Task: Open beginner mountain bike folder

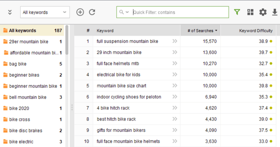Action: (32, 86)
